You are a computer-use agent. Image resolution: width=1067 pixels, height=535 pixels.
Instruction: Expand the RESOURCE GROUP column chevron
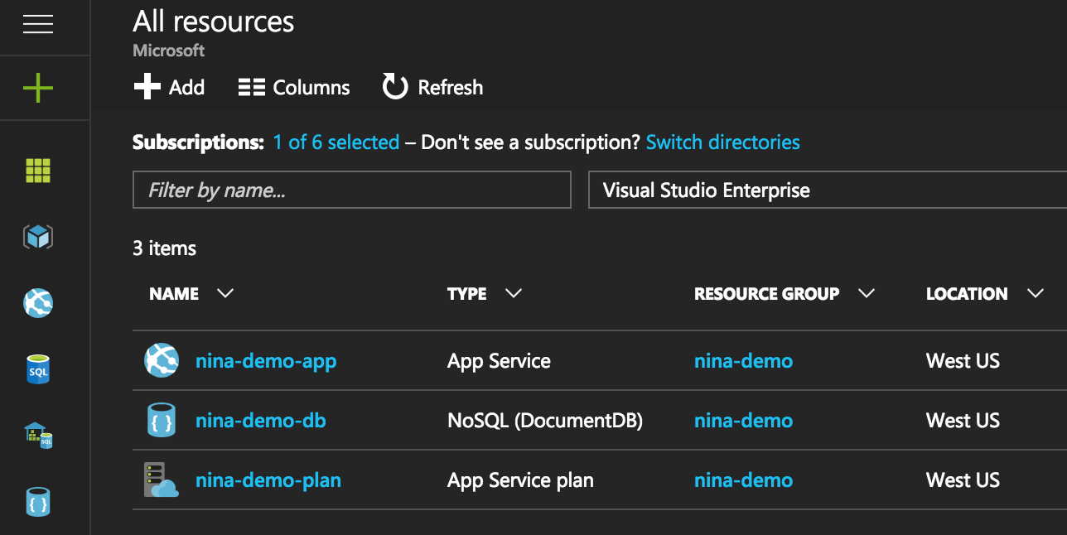[867, 293]
